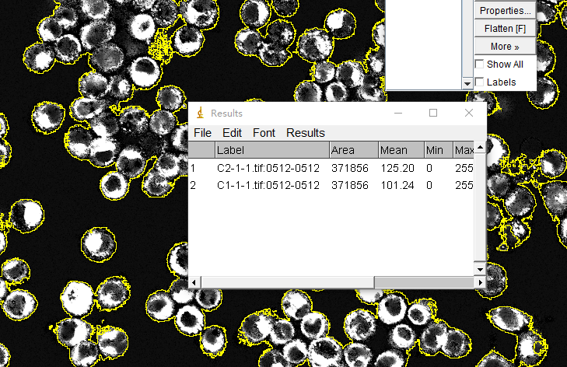Click the Results horizontal scrollbar left arrow
The width and height of the screenshot is (567, 367).
194,281
